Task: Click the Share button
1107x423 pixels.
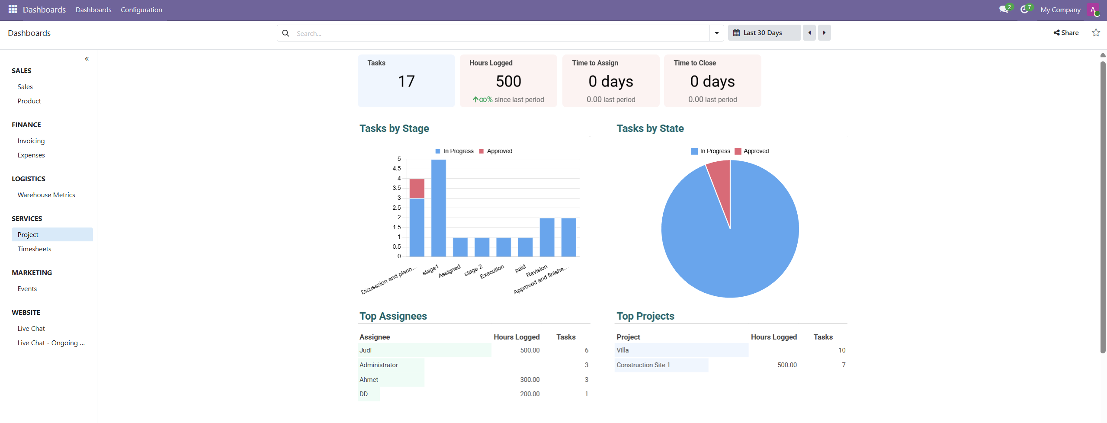Action: tap(1066, 33)
